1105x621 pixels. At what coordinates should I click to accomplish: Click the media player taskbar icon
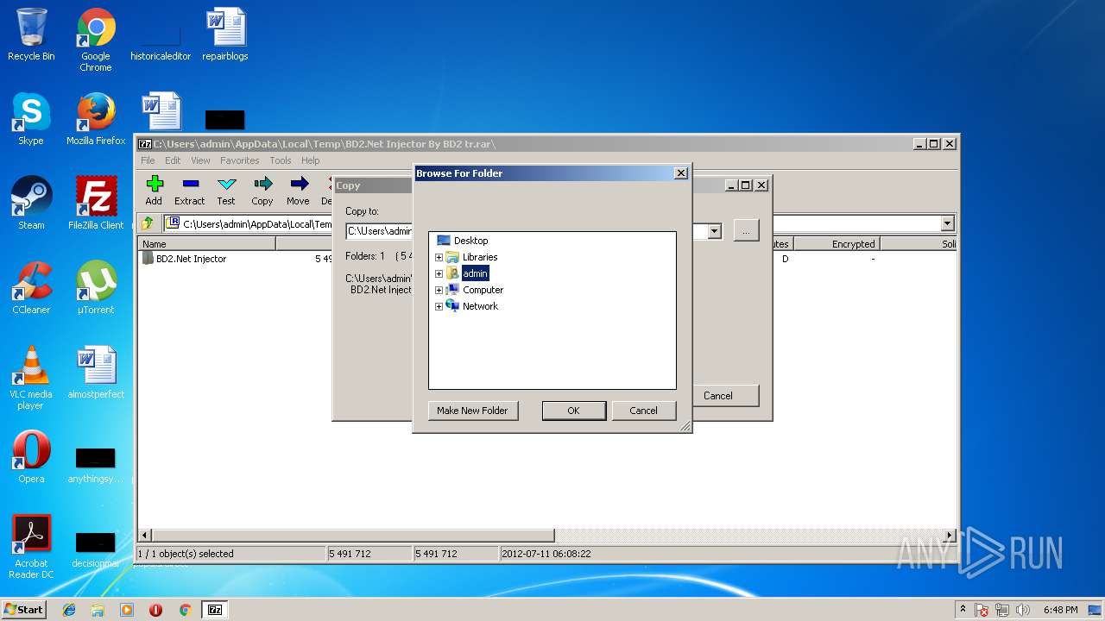click(x=127, y=610)
